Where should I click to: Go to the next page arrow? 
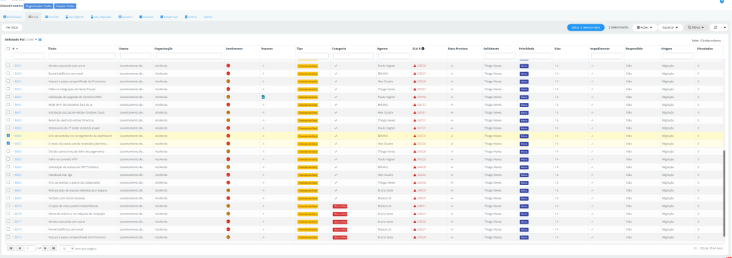coord(45,248)
